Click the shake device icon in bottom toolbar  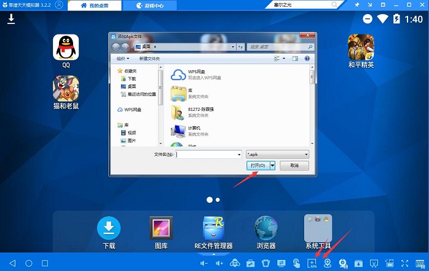click(x=266, y=264)
